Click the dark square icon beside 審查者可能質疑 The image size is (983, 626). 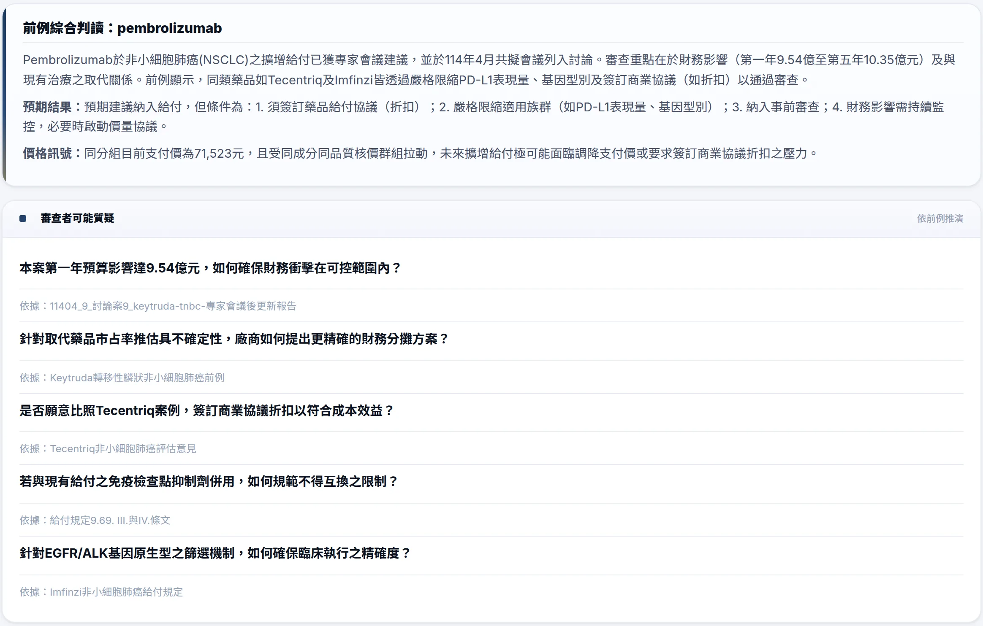point(23,219)
